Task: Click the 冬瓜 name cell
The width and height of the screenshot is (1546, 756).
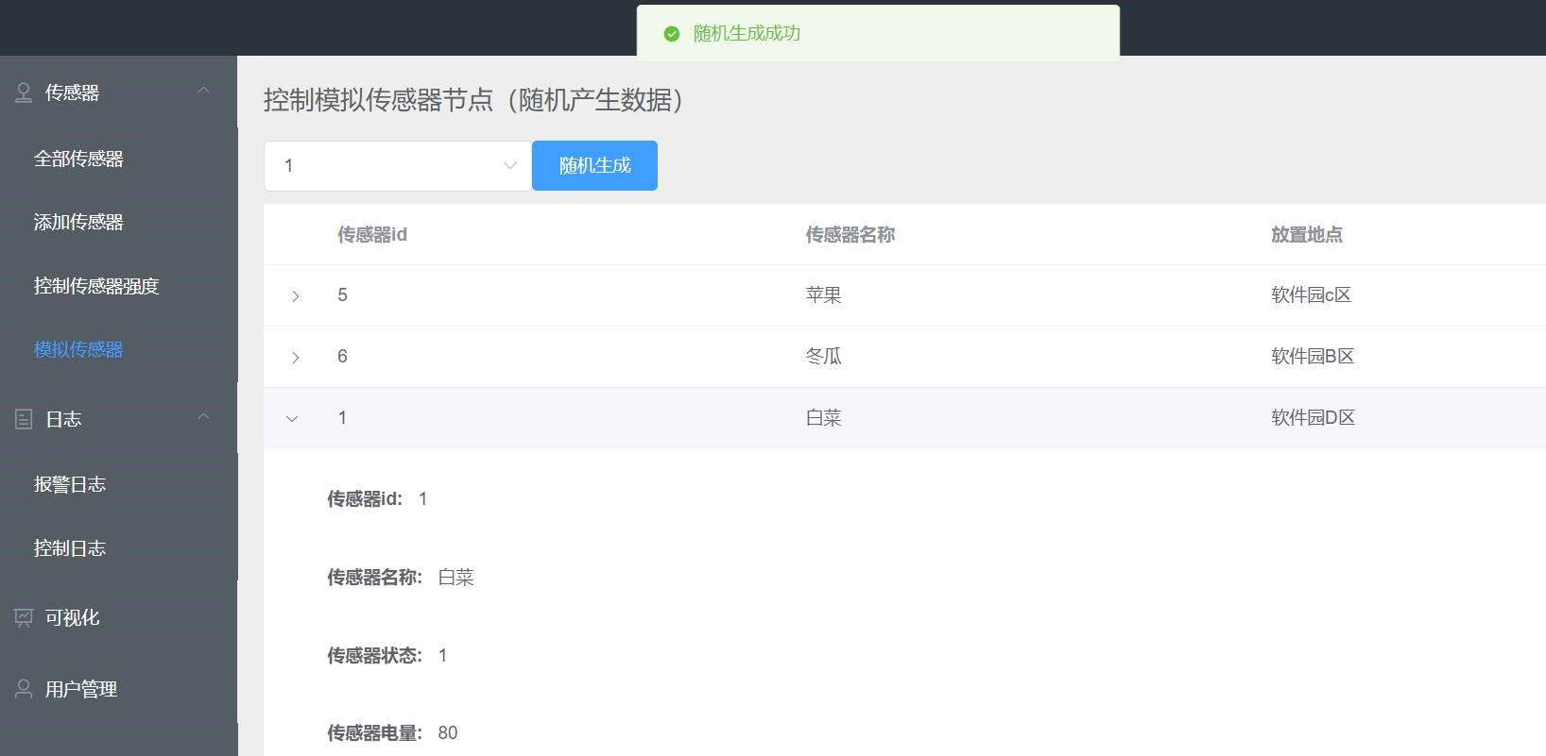Action: (x=823, y=356)
